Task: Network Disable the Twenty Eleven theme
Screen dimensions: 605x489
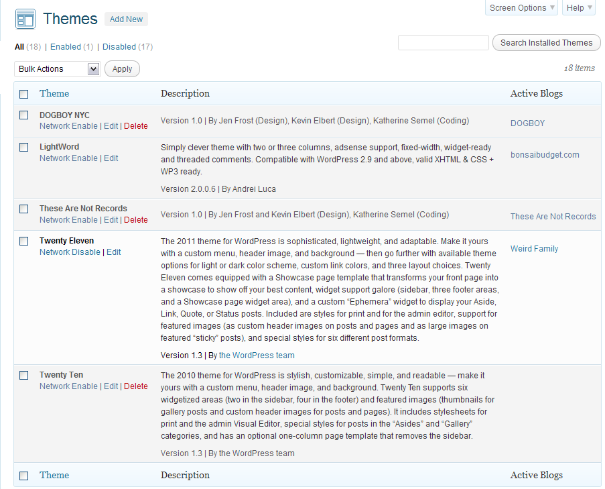Action: [x=70, y=252]
